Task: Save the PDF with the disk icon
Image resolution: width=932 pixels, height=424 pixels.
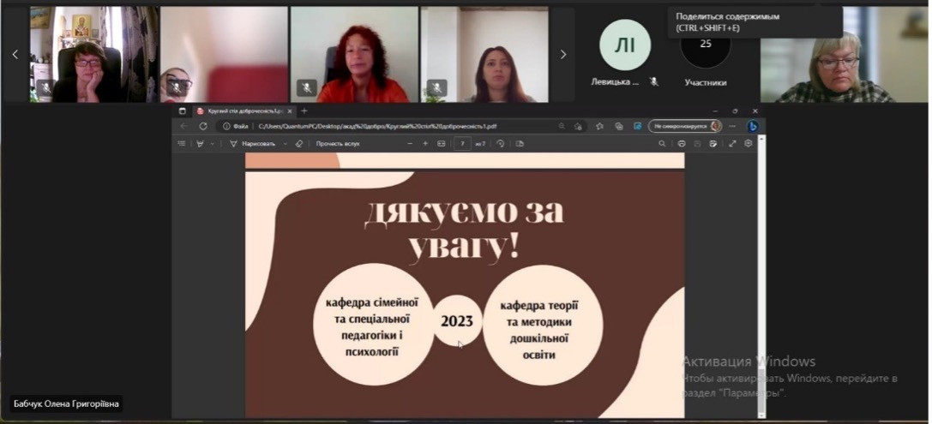Action: tap(697, 143)
